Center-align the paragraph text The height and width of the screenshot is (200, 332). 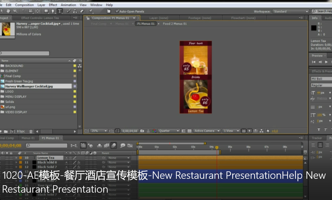click(320, 145)
